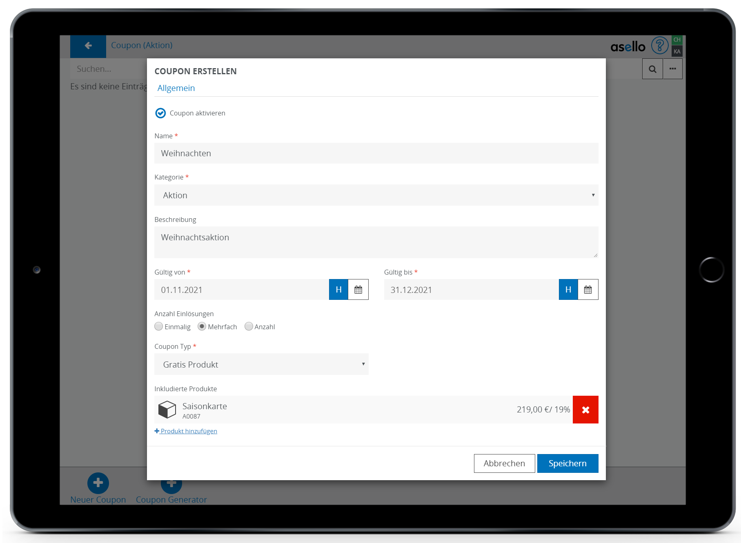Select the Einmalig radio option
Image resolution: width=741 pixels, height=543 pixels.
[x=159, y=326]
